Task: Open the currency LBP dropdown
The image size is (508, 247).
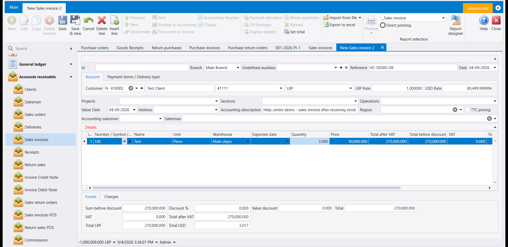Action: 350,88
